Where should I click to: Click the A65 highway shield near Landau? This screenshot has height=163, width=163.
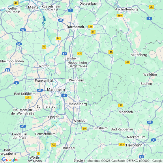(x=23, y=126)
